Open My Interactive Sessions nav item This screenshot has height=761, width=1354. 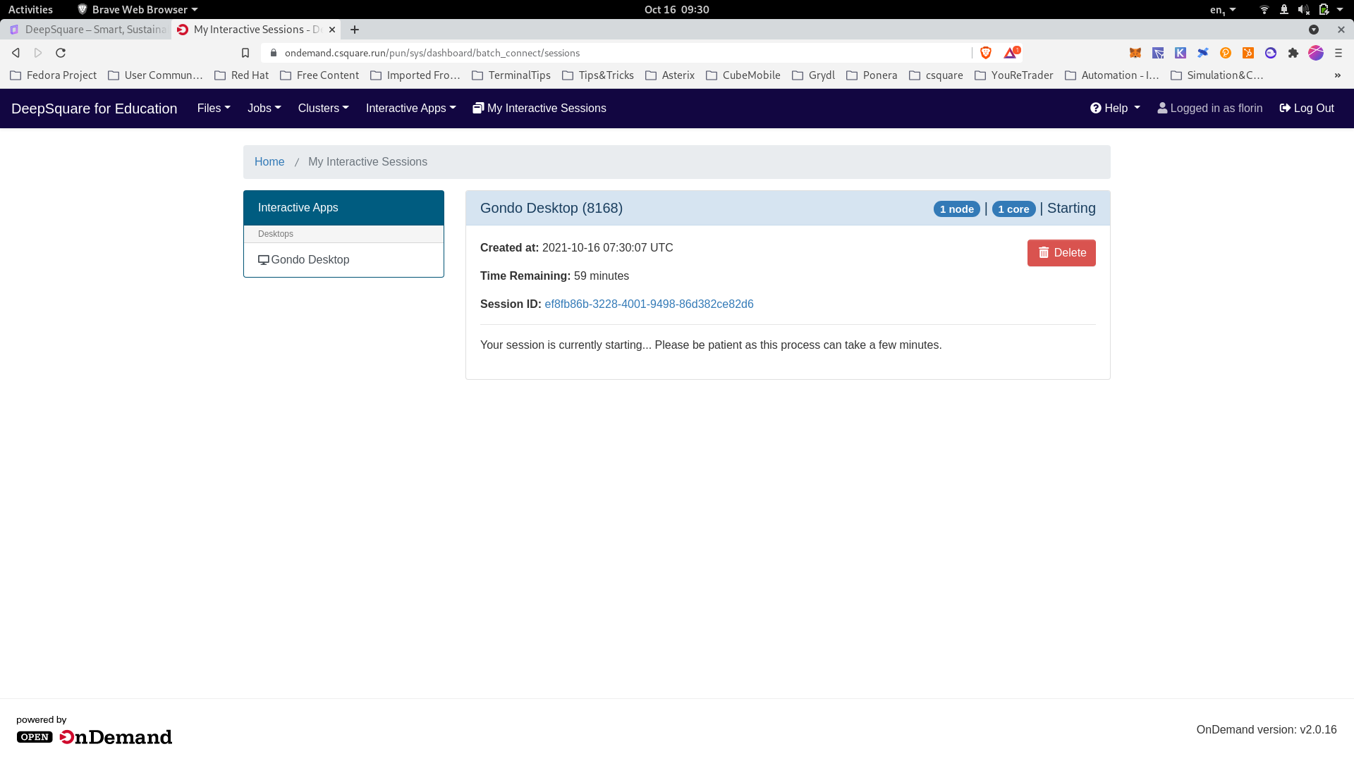point(539,109)
